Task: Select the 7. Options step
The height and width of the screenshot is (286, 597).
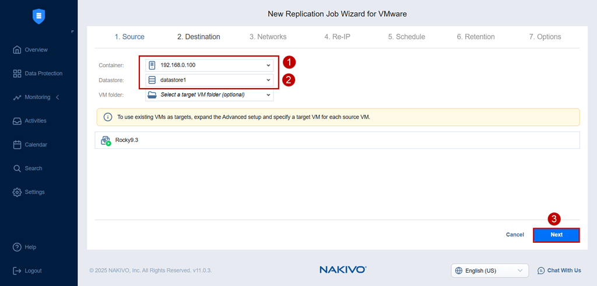Action: click(545, 37)
